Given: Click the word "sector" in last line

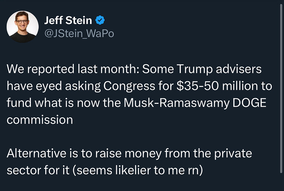Looking at the screenshot, I should [21, 170].
